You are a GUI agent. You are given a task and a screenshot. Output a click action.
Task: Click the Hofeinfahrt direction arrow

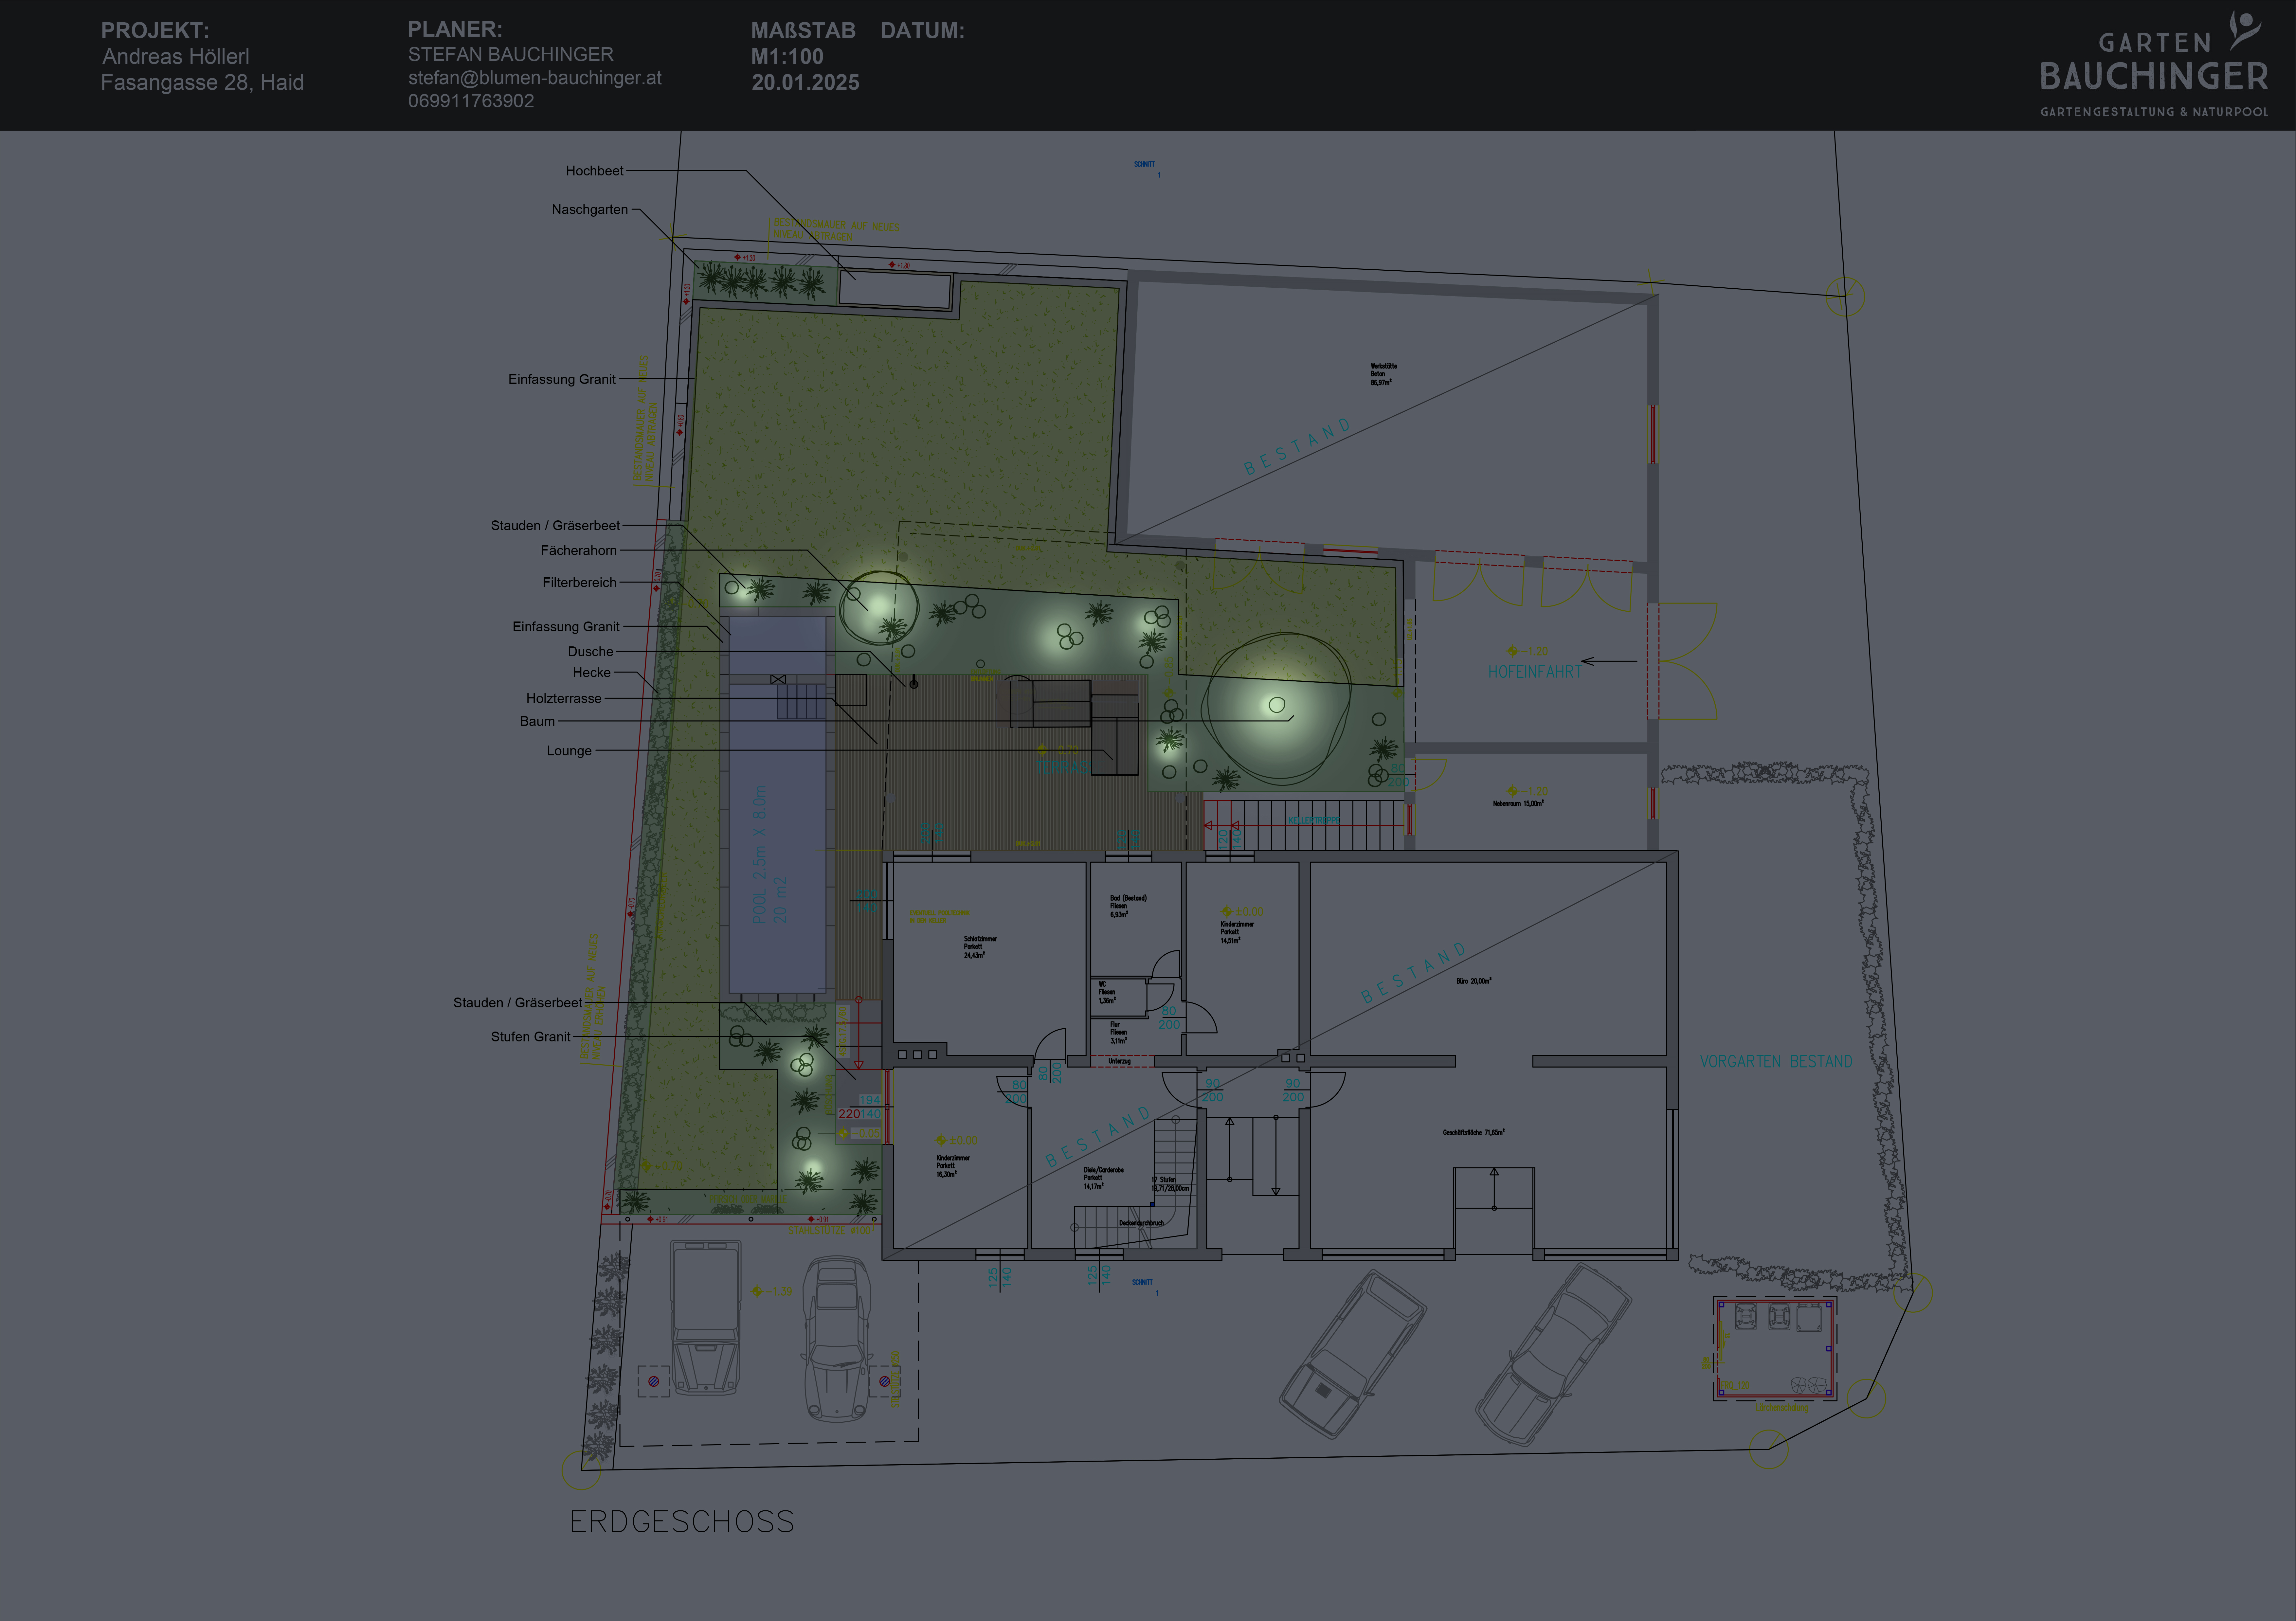click(1609, 661)
